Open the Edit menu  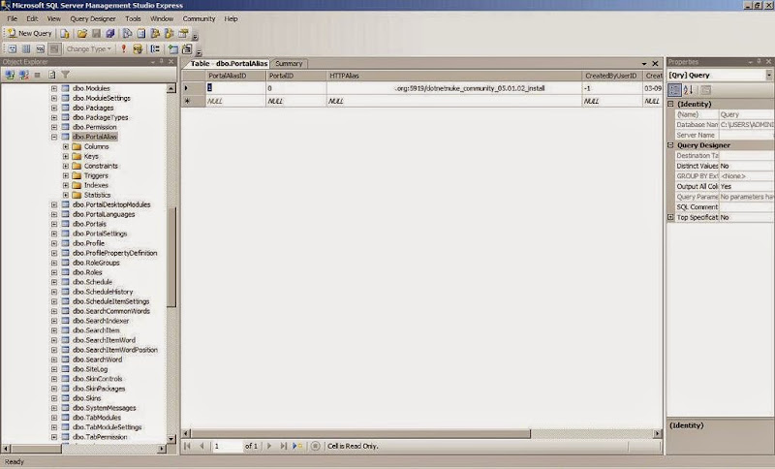pyautogui.click(x=32, y=18)
